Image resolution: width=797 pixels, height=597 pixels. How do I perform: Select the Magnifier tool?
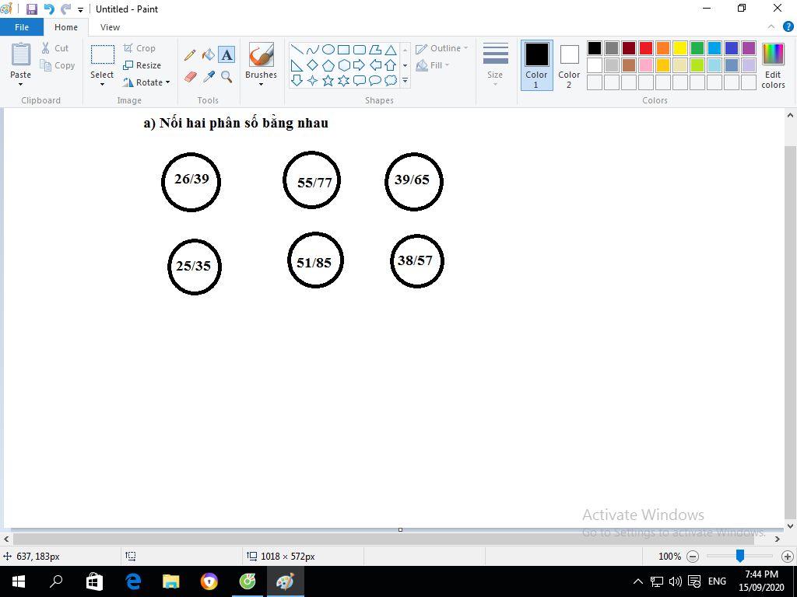pyautogui.click(x=226, y=77)
